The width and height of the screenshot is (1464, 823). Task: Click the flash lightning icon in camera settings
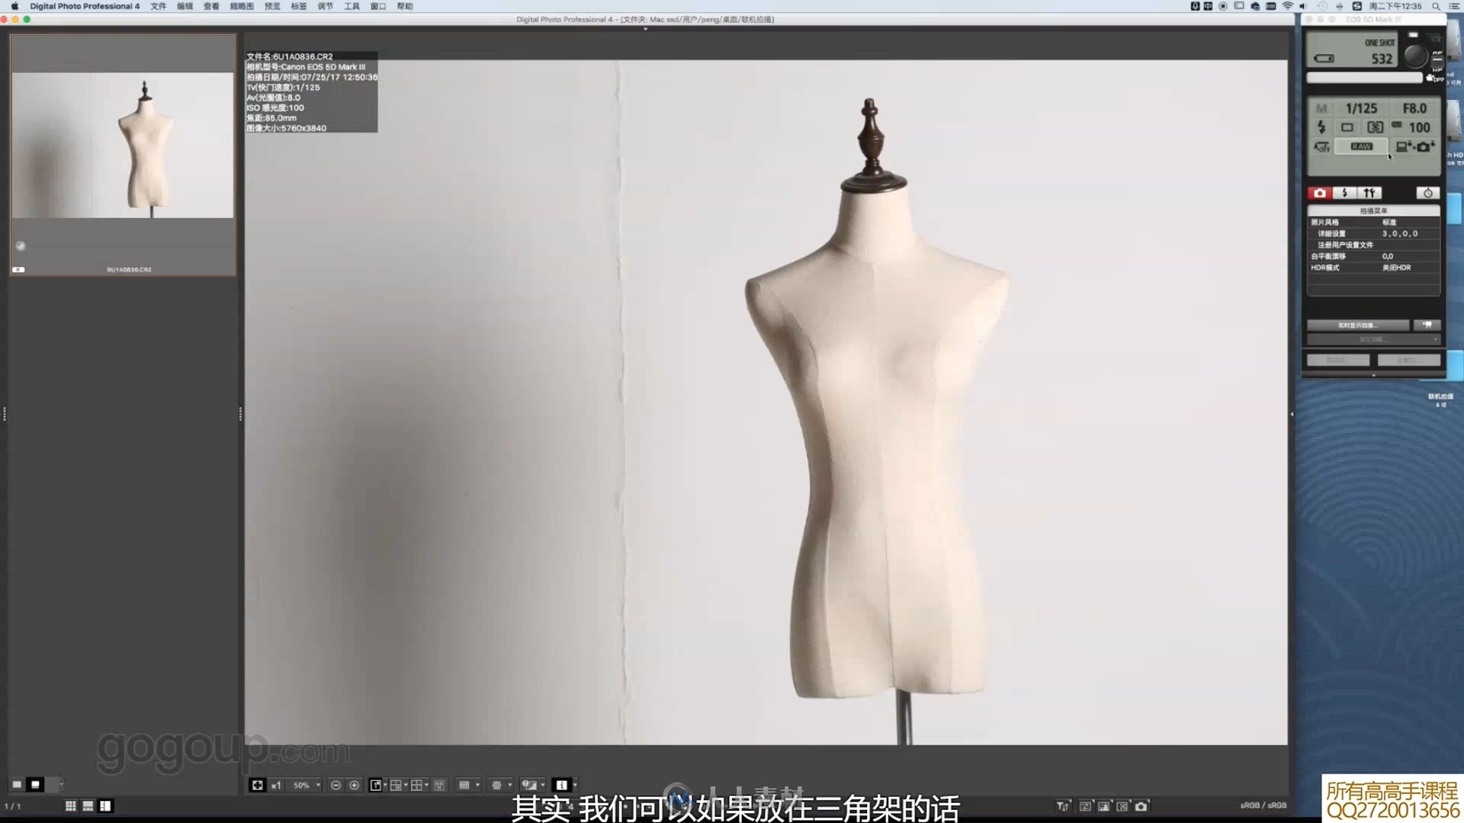pos(1321,127)
